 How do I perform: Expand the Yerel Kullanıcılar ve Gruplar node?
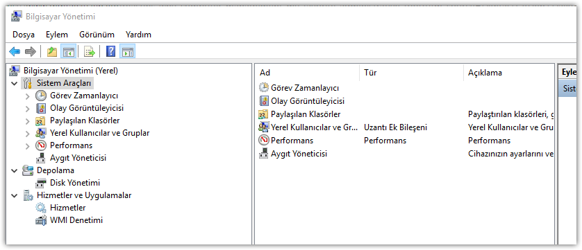(28, 134)
